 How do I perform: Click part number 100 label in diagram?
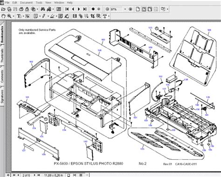103,40
